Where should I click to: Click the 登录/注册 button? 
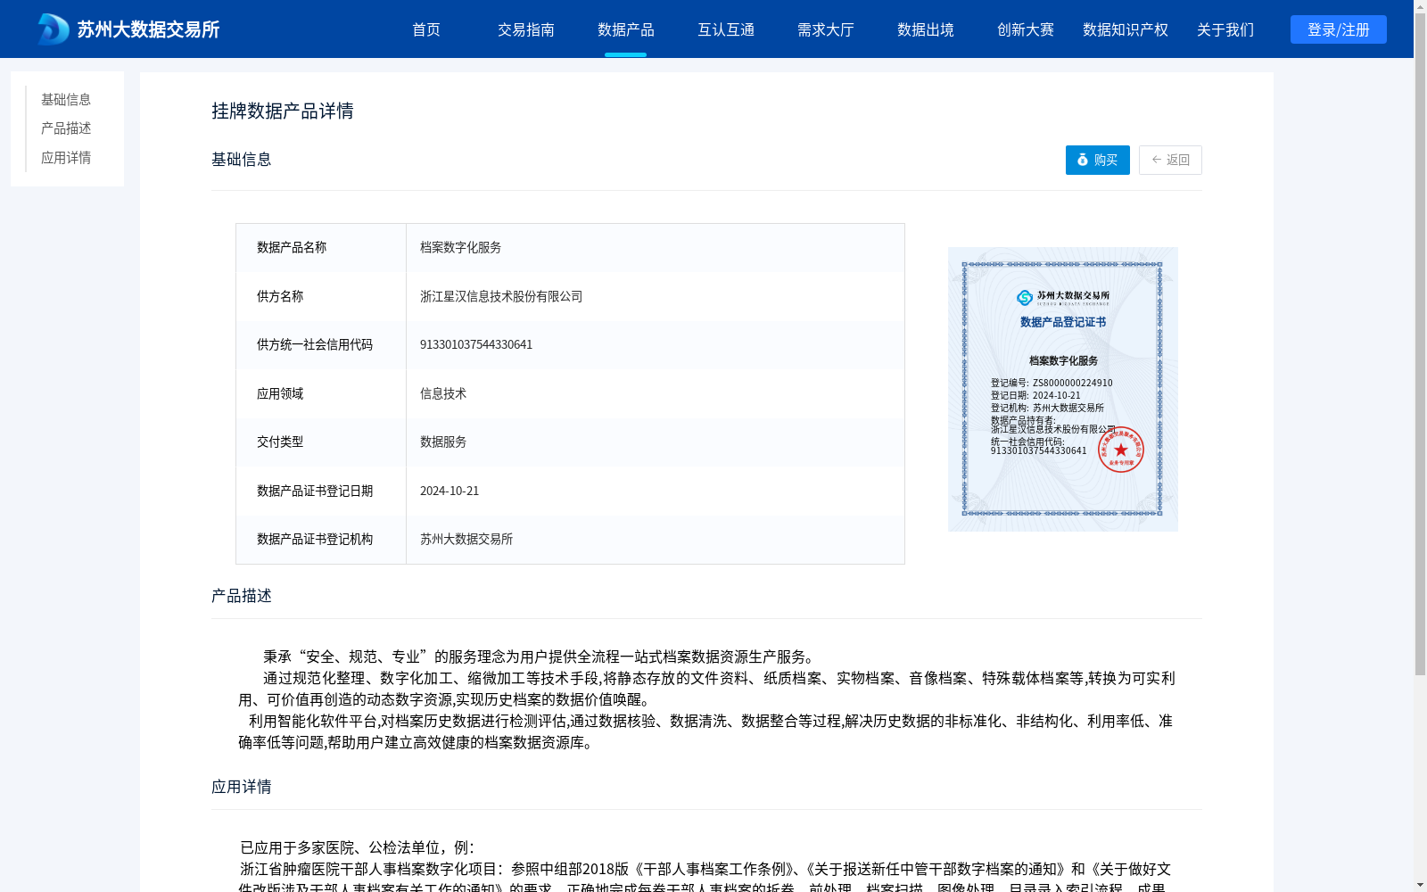coord(1339,29)
